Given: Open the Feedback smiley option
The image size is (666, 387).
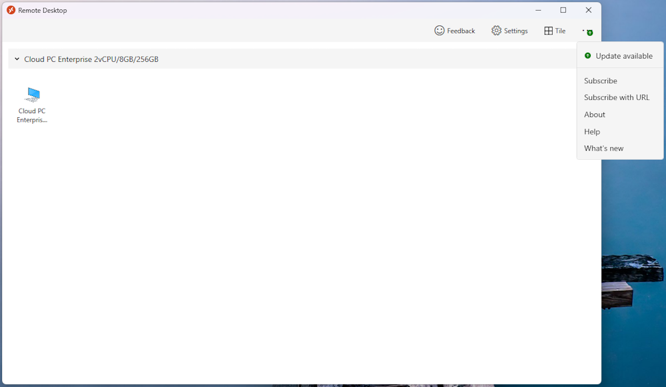Looking at the screenshot, I should tap(454, 31).
